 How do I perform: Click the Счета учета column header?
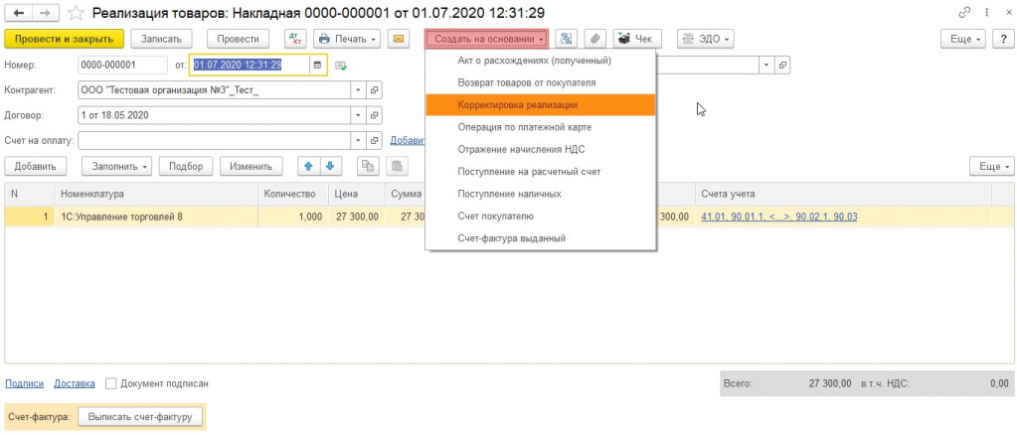click(842, 194)
